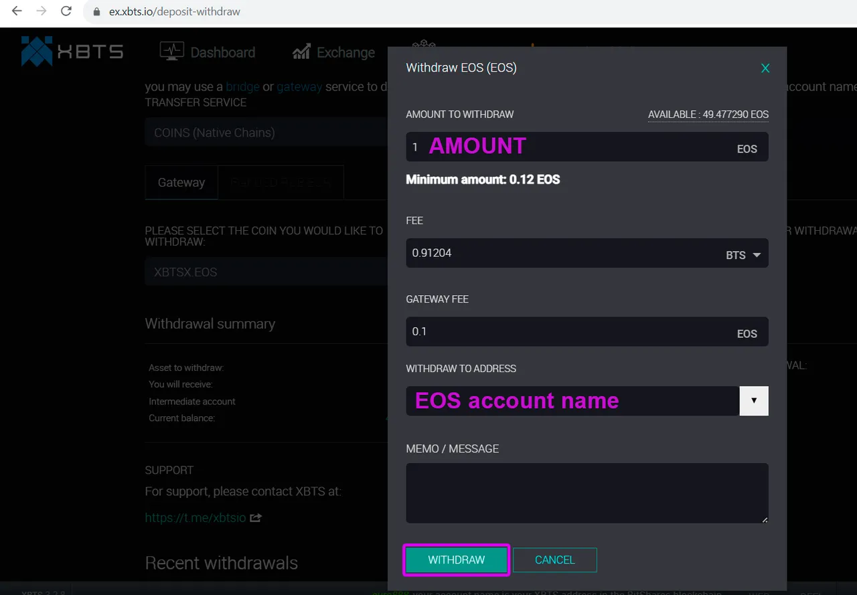Expand the saved addresses dropdown arrow

[754, 401]
